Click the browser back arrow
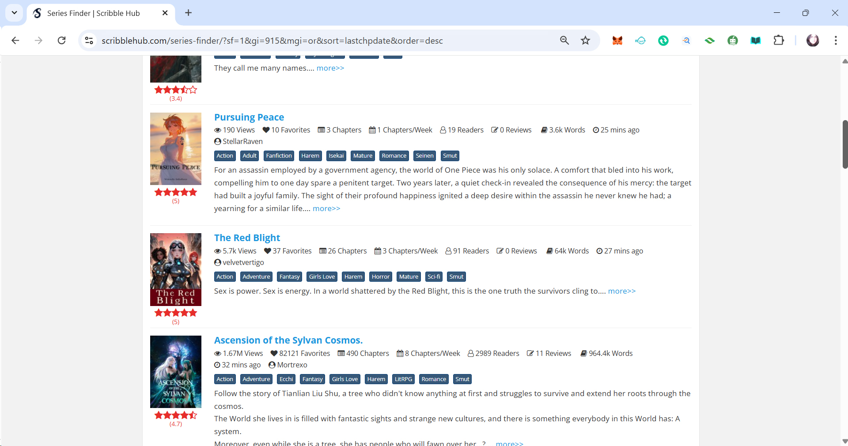The height and width of the screenshot is (446, 848). point(15,41)
